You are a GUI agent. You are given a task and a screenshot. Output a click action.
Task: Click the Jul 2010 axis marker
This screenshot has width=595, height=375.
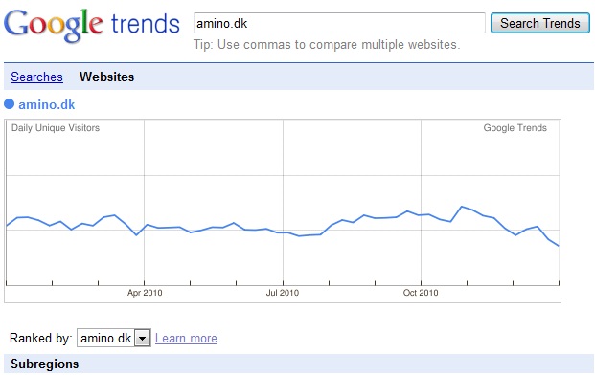pyautogui.click(x=283, y=293)
